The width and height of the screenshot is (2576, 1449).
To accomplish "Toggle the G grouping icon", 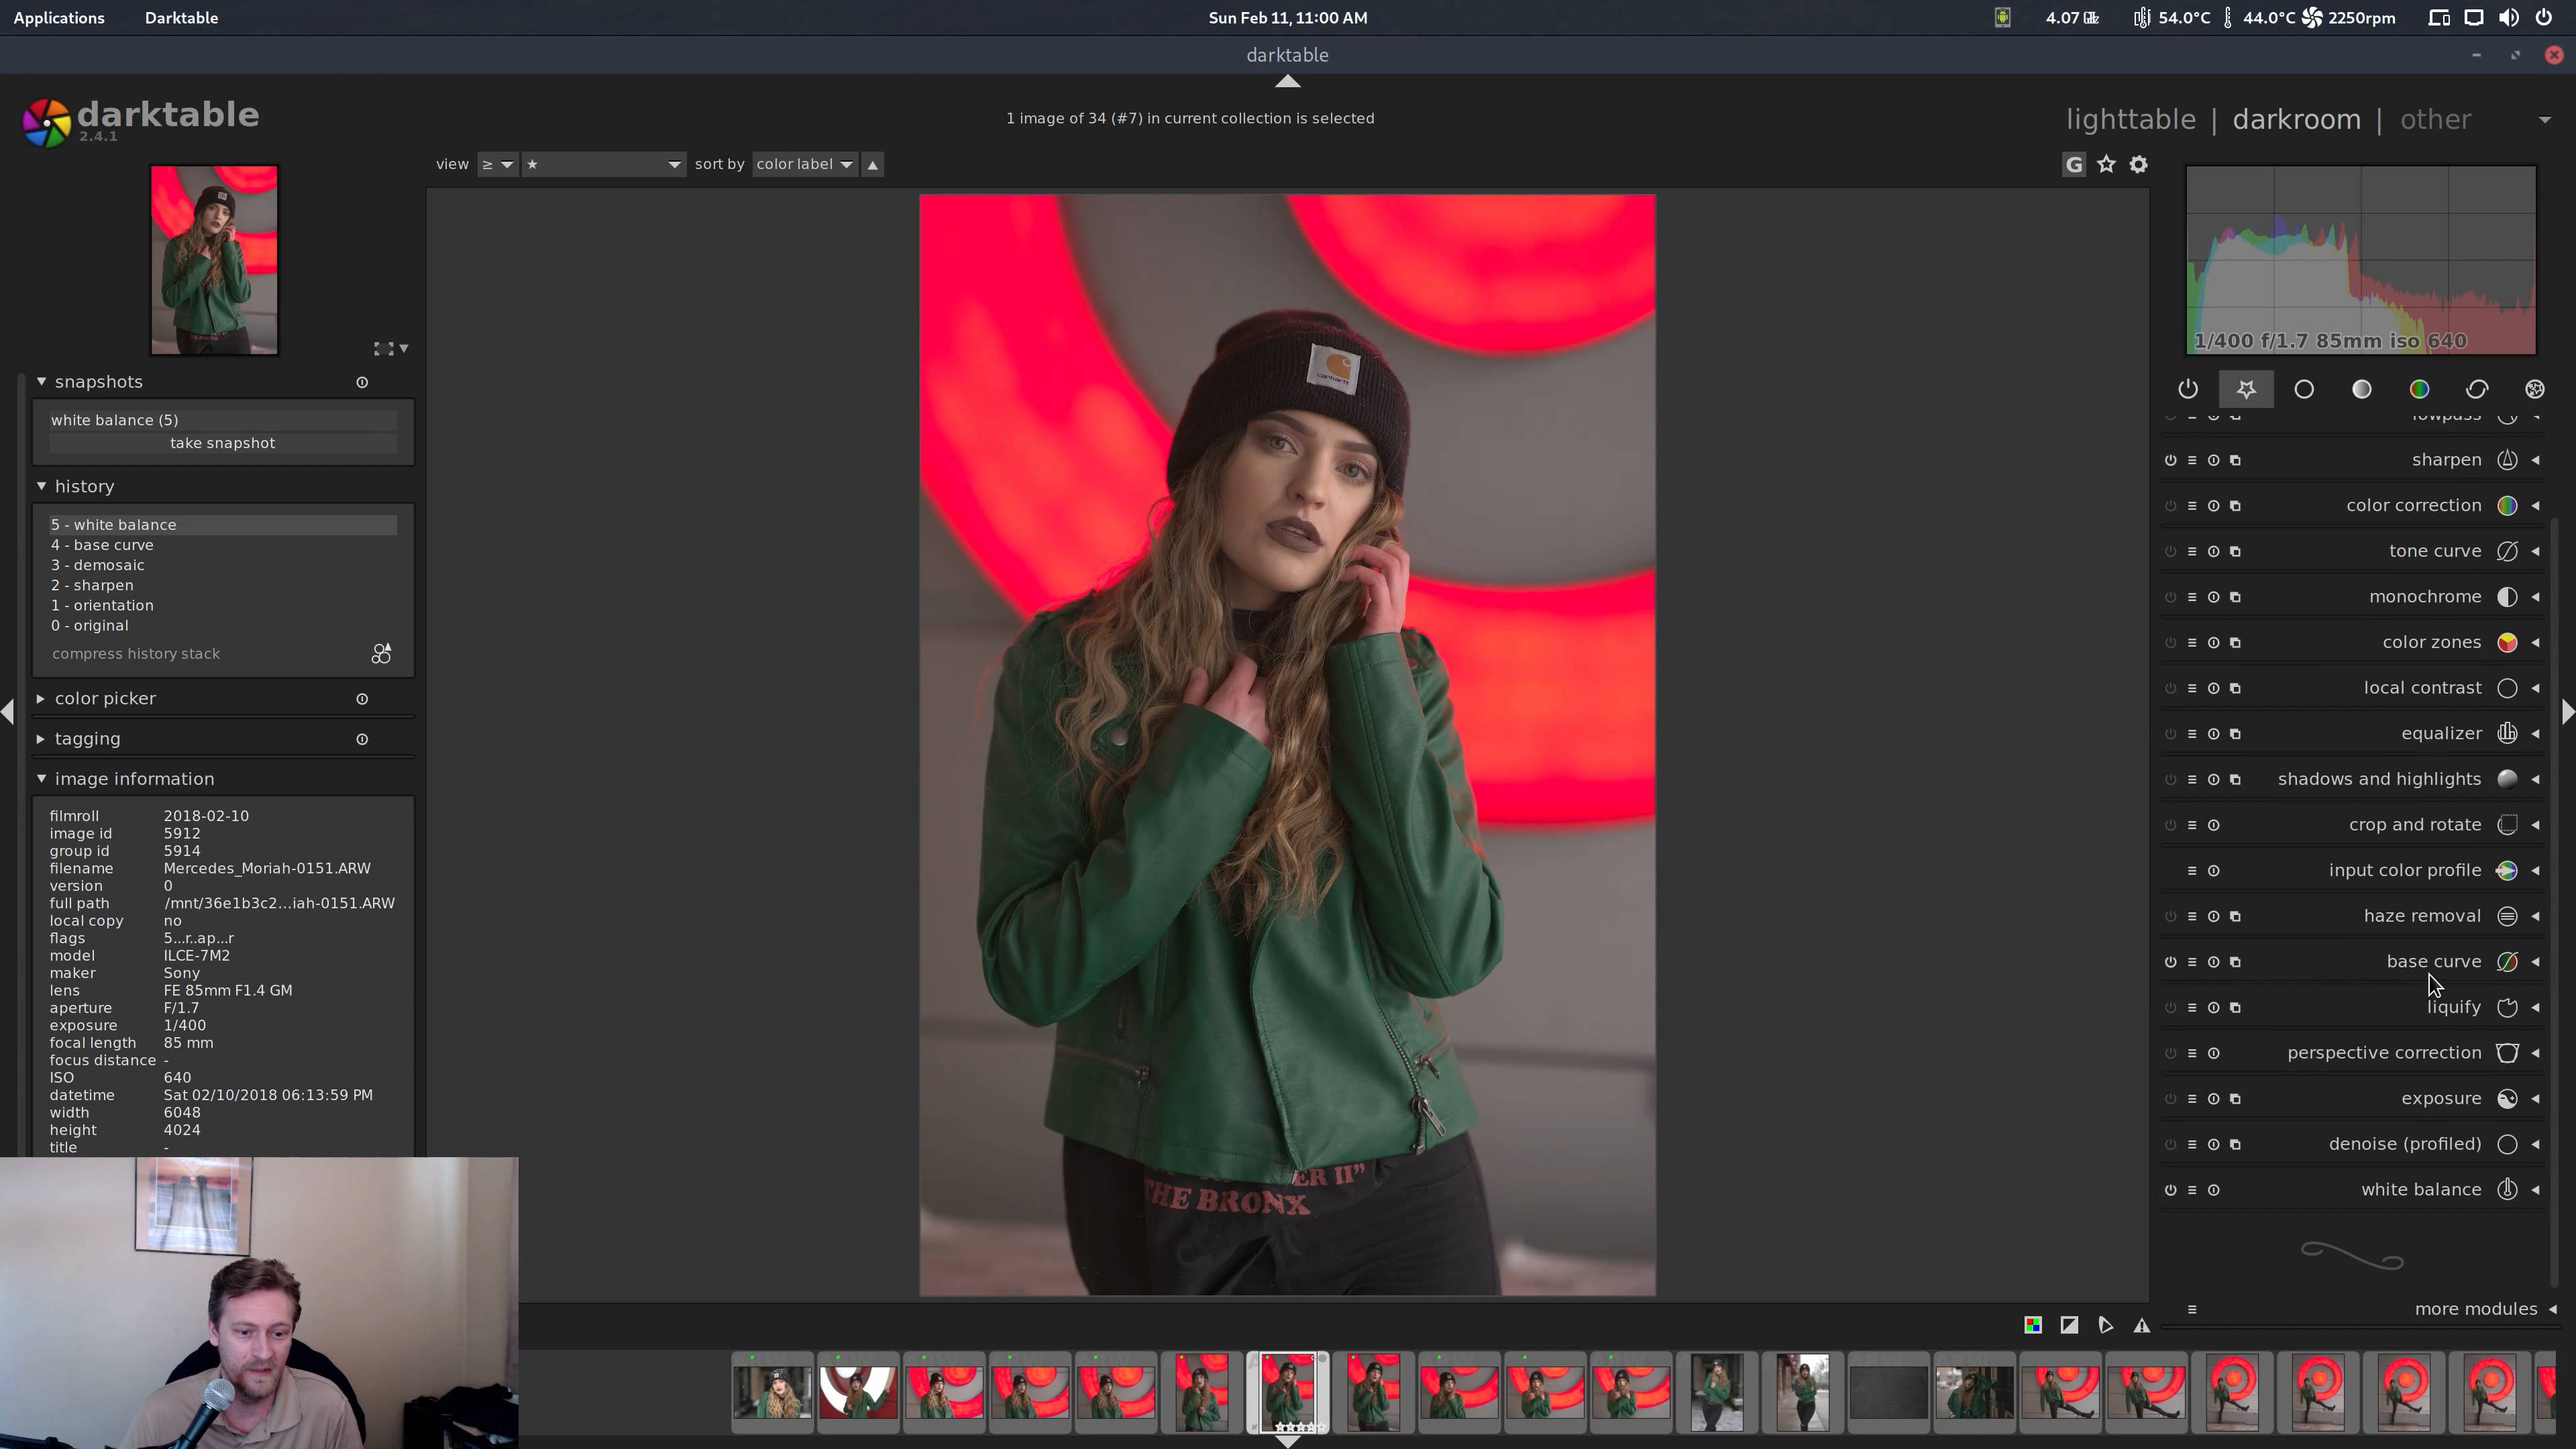I will pyautogui.click(x=2074, y=164).
